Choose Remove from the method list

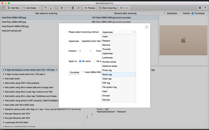click(x=119, y=45)
